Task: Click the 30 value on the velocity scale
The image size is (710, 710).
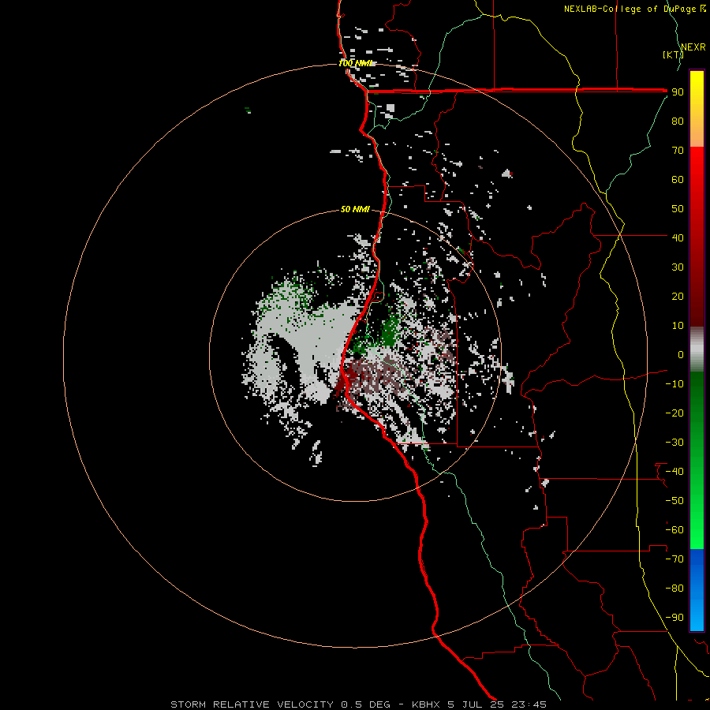Action: 678,267
